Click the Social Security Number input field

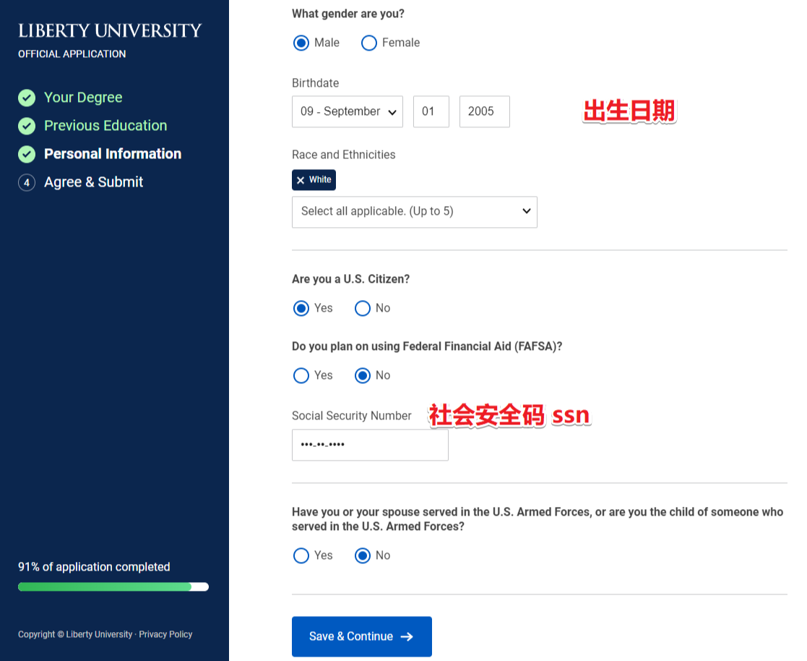(x=370, y=445)
